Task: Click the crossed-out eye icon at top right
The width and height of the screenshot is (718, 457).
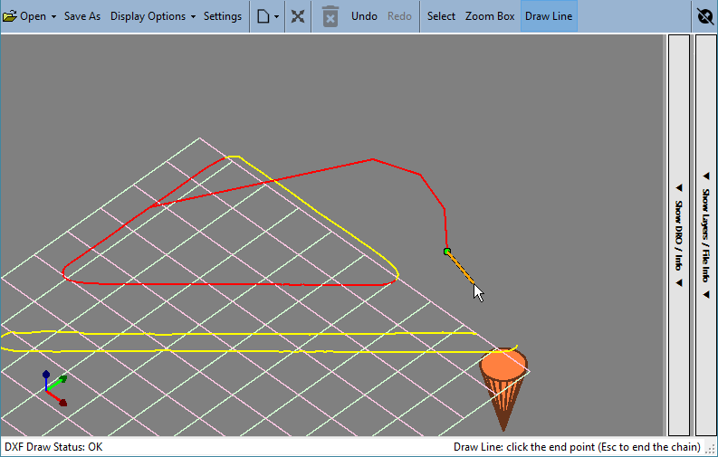Action: point(705,16)
